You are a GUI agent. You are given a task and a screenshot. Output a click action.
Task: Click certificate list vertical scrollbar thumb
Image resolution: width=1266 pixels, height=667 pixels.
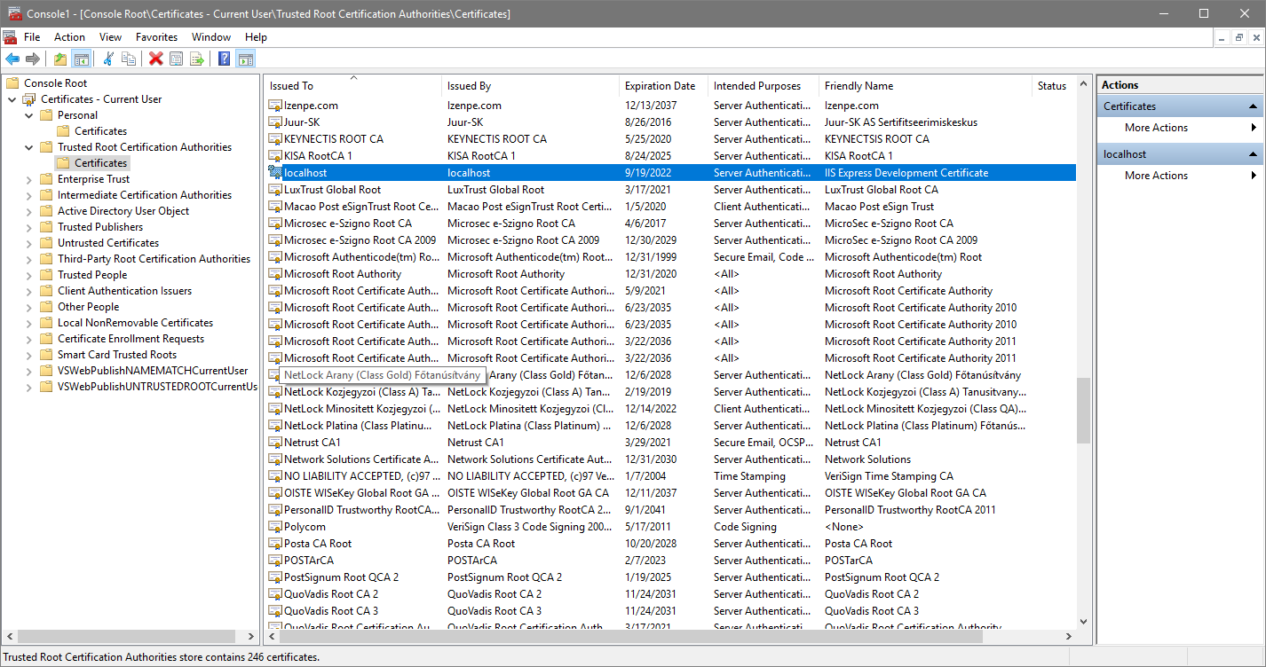click(1083, 410)
